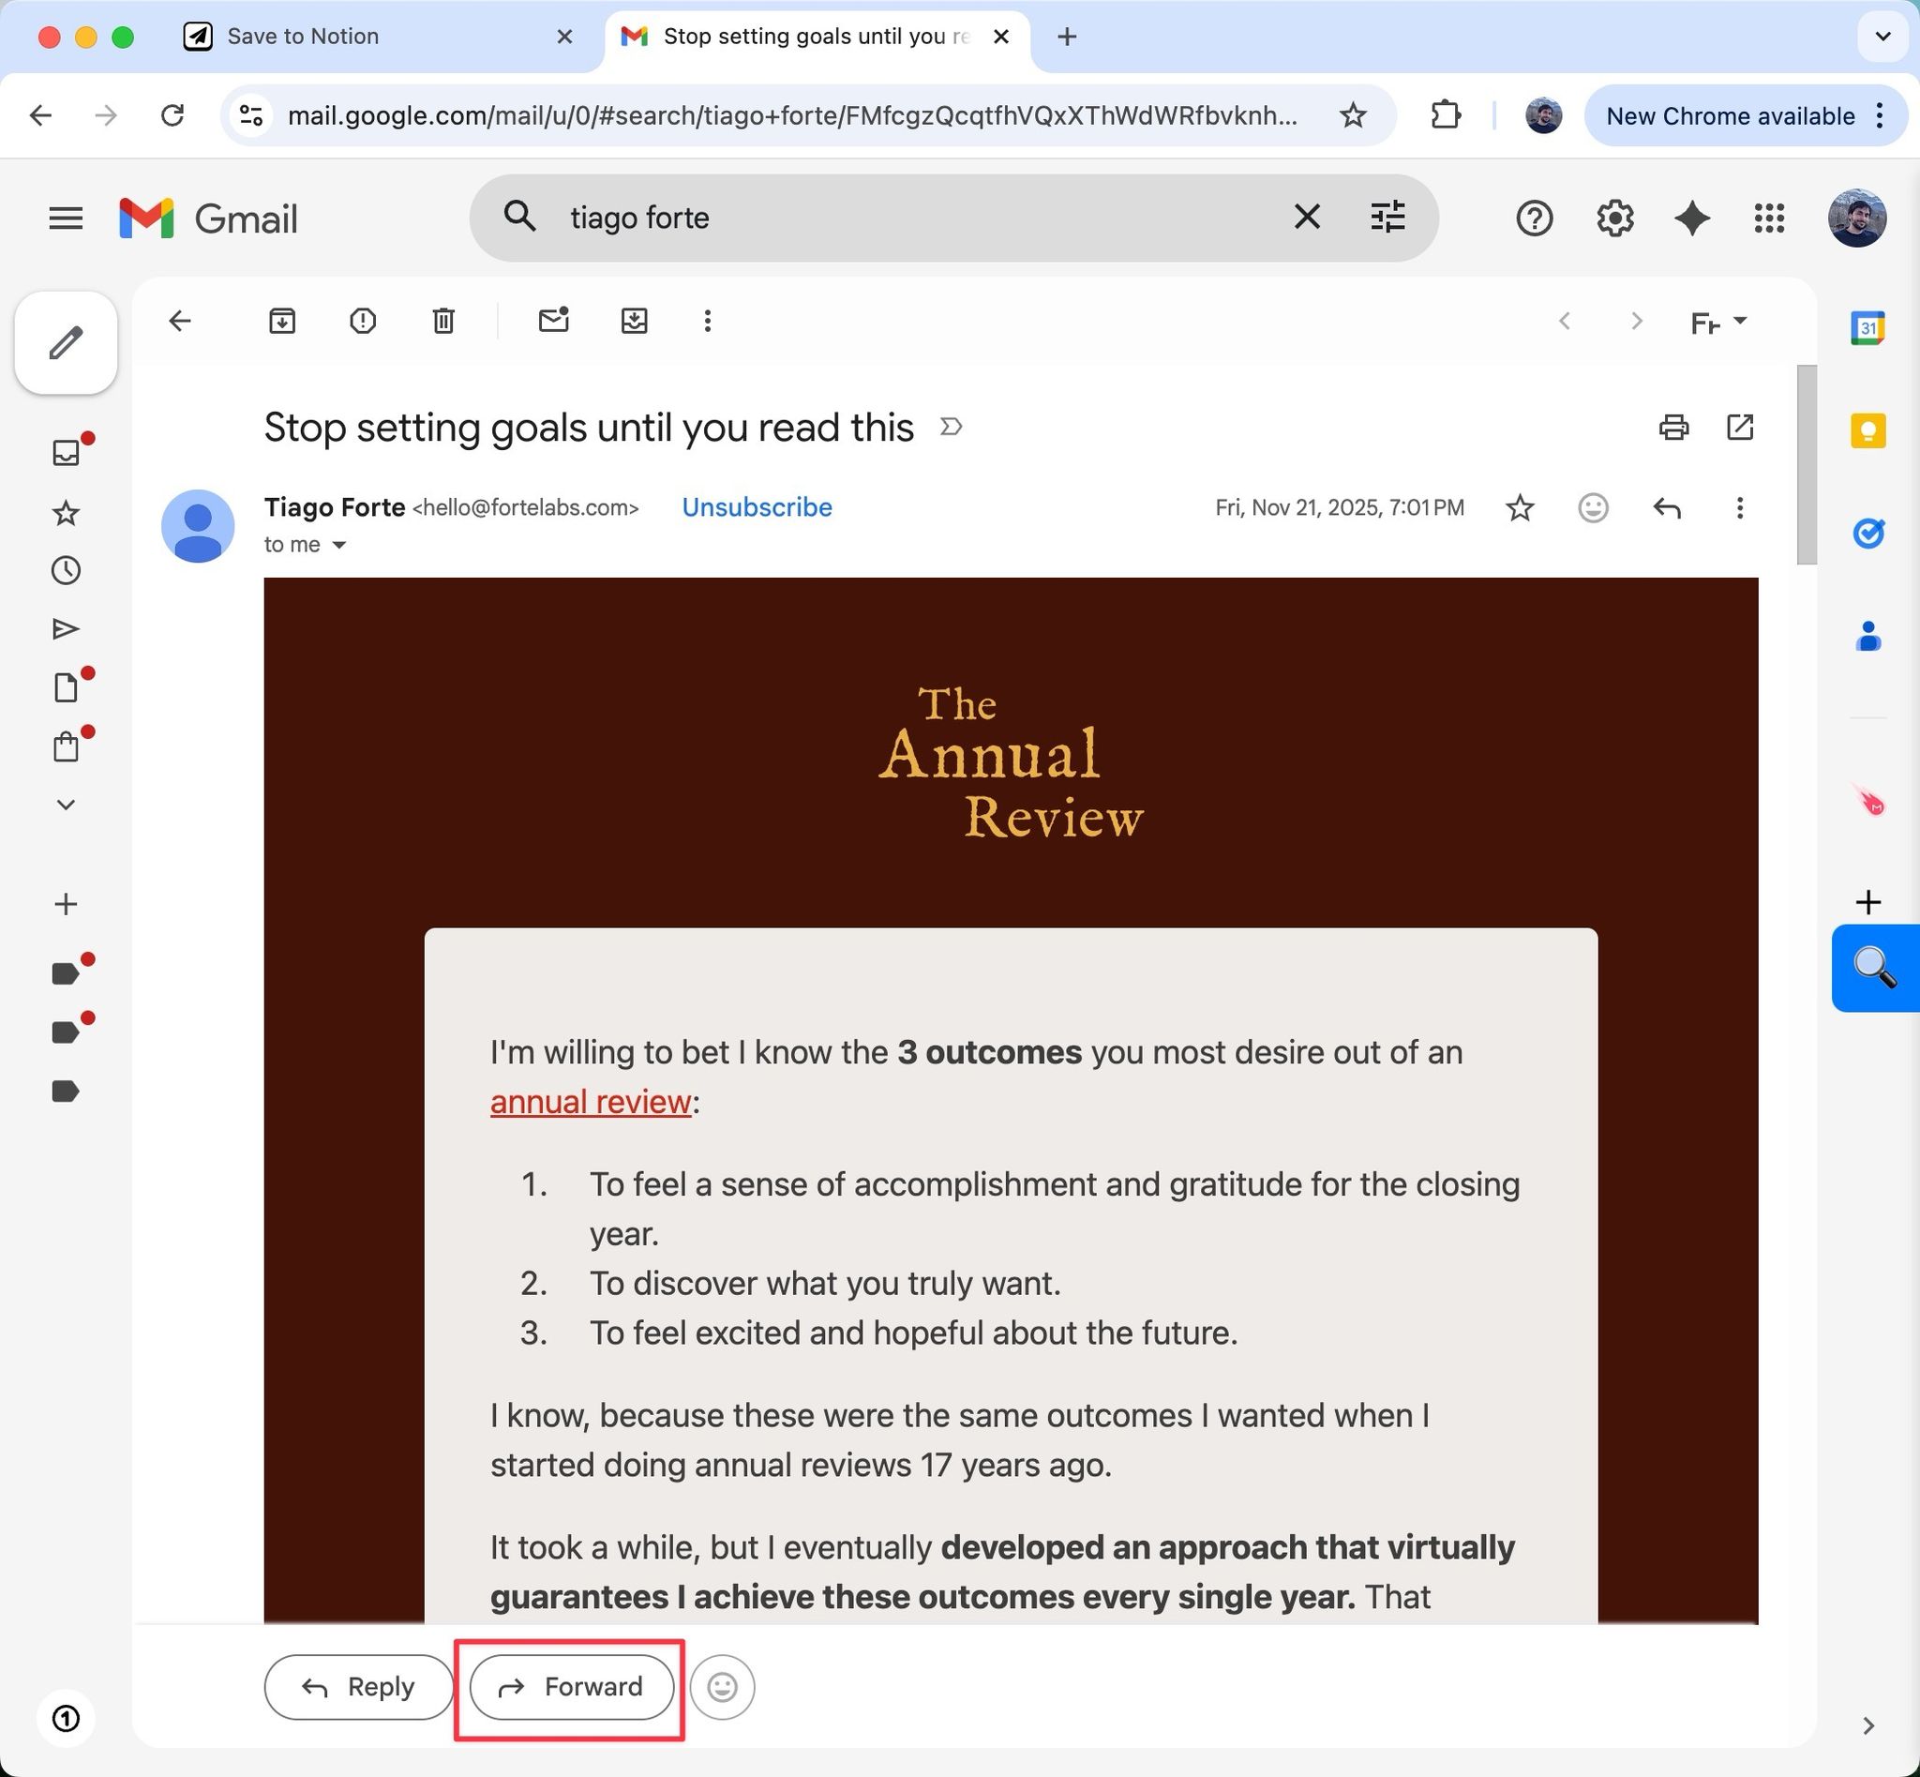Toggle the importance marker beside the subject
Image resolution: width=1920 pixels, height=1777 pixels.
951,427
